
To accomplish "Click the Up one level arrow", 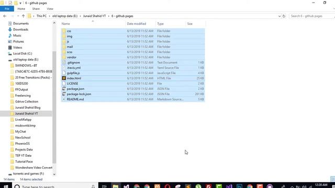I will 23,16.
